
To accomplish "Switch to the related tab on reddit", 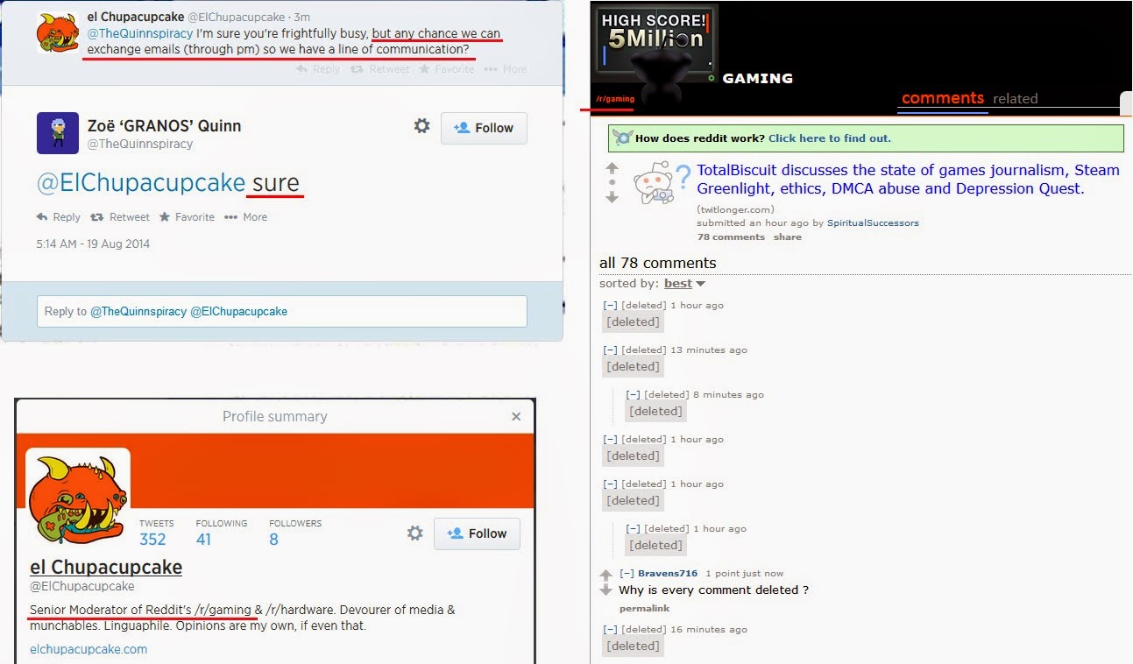I will coord(1015,99).
